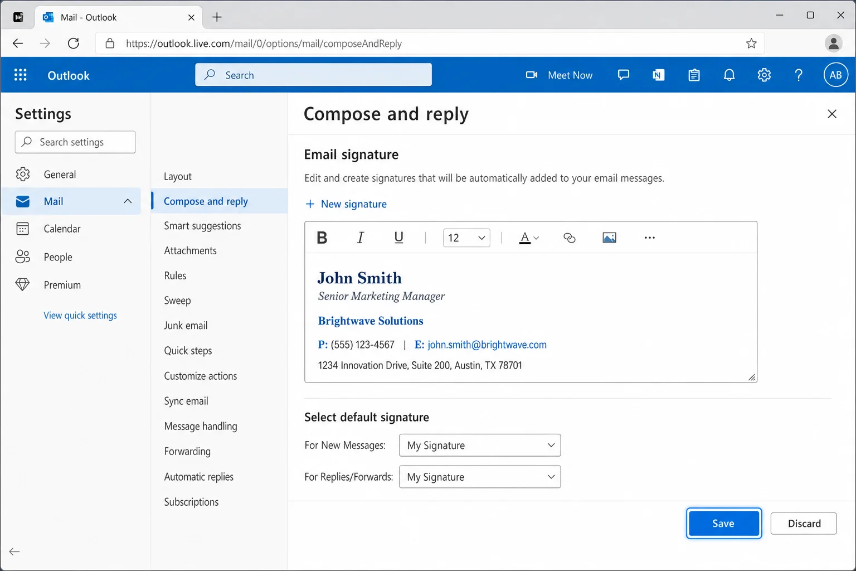This screenshot has height=571, width=856.
Task: Insert a picture with the image icon
Action: pos(610,238)
